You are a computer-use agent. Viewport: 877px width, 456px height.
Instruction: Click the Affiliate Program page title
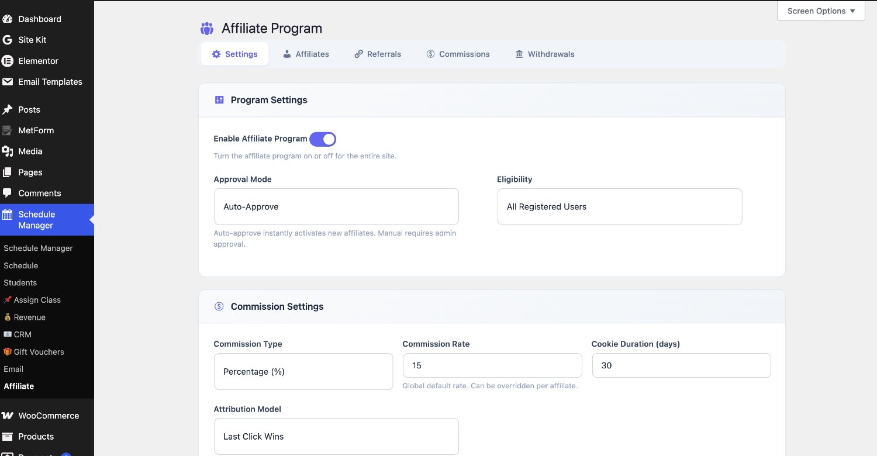[x=272, y=29]
